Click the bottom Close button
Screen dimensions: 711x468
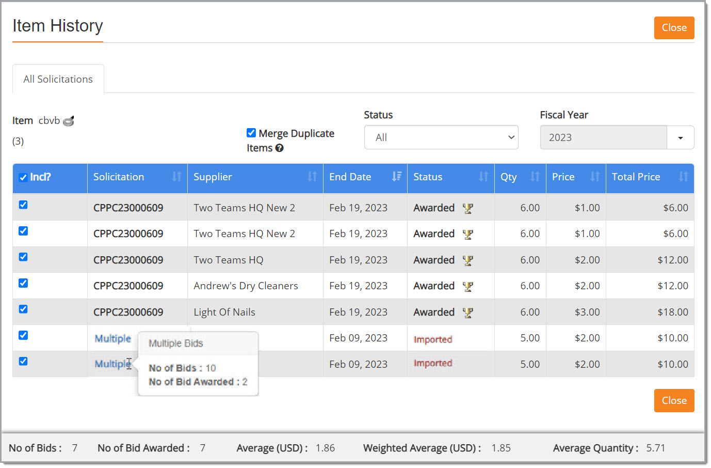[x=673, y=400]
